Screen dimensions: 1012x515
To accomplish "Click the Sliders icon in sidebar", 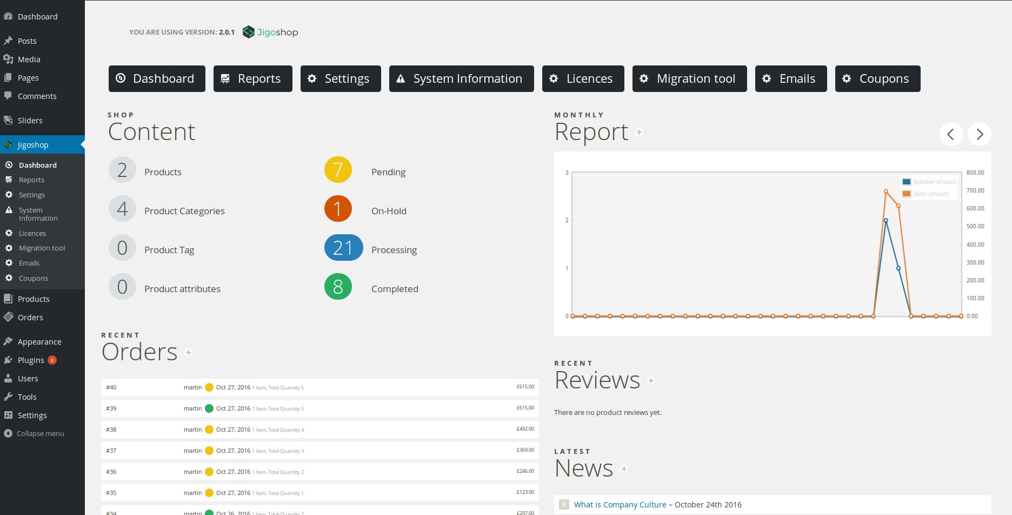I will point(8,120).
